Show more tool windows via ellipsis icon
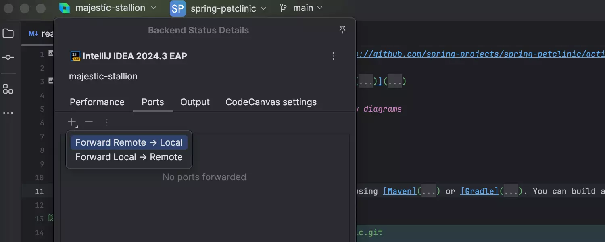The image size is (605, 242). (8, 113)
